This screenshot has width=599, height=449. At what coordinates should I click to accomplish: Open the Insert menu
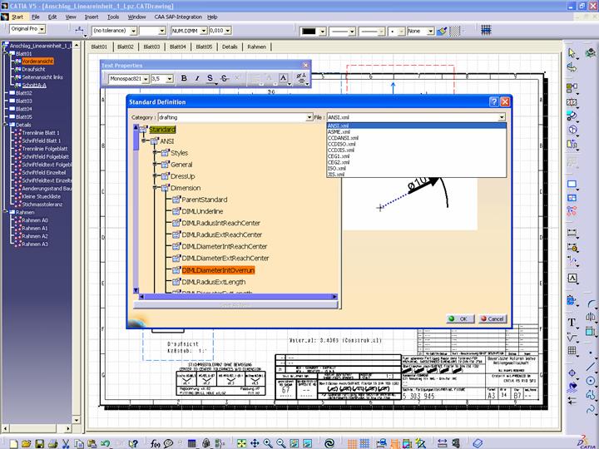(92, 17)
